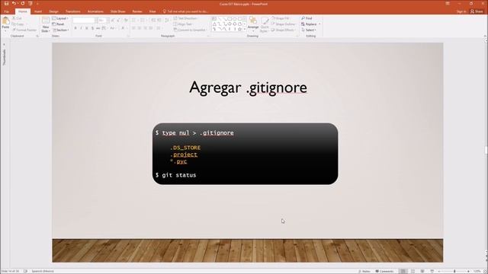
Task: Open the Design tab
Action: click(53, 11)
